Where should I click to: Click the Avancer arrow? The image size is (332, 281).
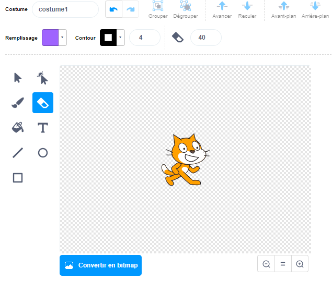[222, 6]
